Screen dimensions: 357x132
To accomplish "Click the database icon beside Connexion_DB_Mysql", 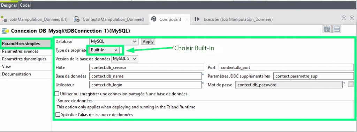I will [x=5, y=31].
